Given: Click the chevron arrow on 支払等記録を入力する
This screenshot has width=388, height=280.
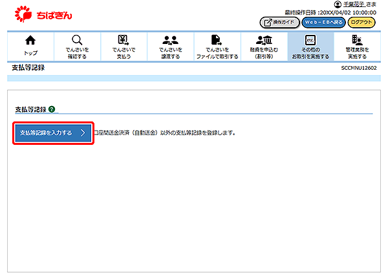Looking at the screenshot, I should tap(83, 133).
